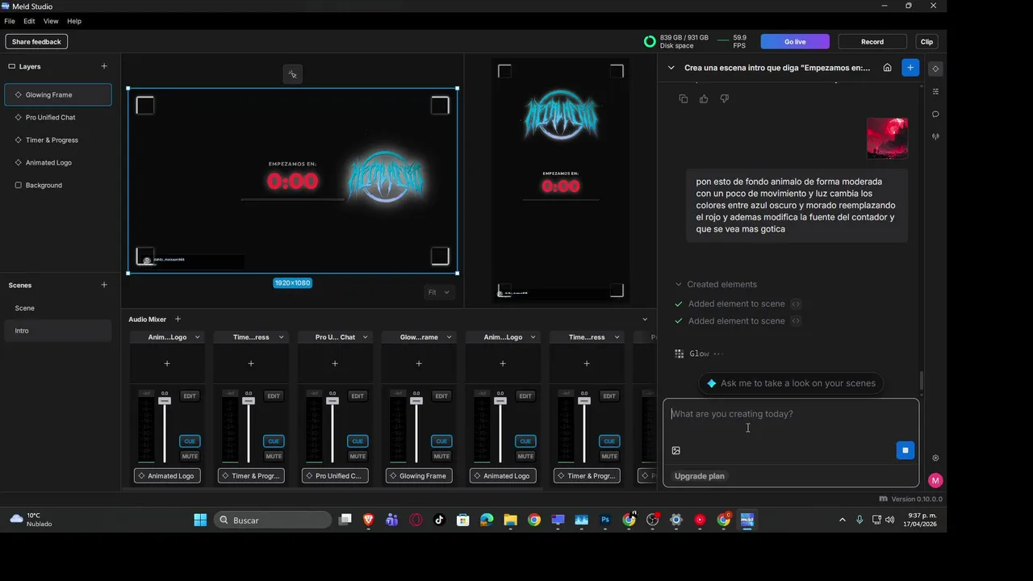Open the red moon image thumbnail
Viewport: 1033px width, 581px height.
(887, 138)
